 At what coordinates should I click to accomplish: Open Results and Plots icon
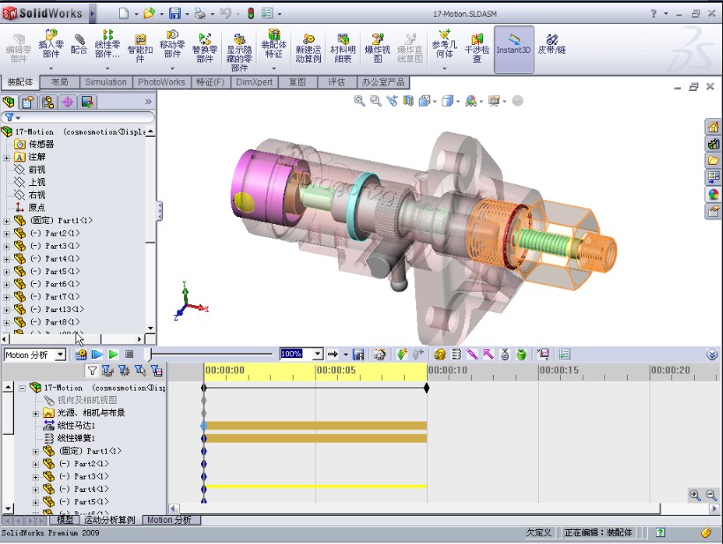pos(543,354)
